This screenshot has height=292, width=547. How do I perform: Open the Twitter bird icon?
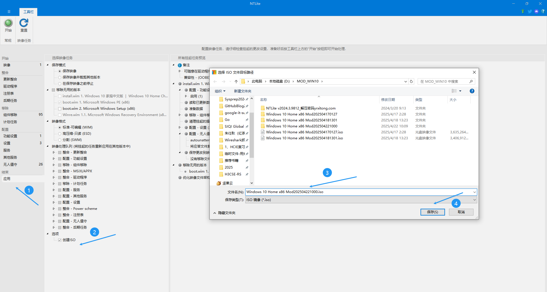coord(530,11)
